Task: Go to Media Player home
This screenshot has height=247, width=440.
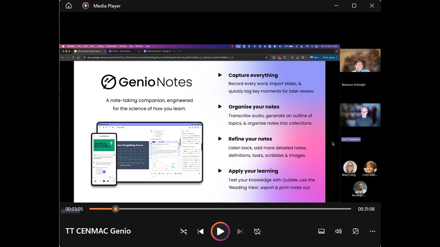Action: coord(68,5)
